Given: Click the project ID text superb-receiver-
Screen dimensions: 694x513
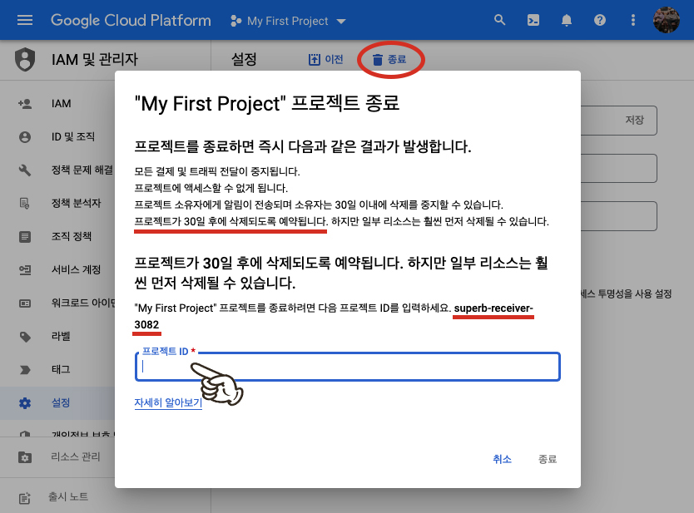Looking at the screenshot, I should pos(493,308).
